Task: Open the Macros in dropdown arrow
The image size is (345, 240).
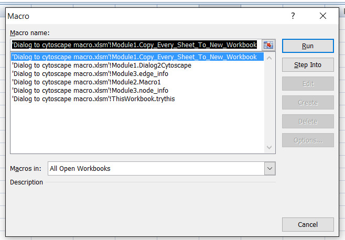Action: [x=269, y=169]
